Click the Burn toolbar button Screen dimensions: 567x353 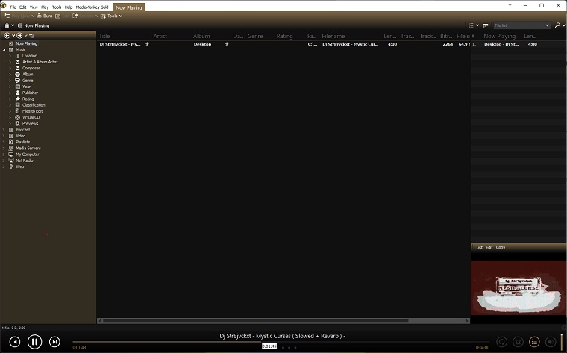pyautogui.click(x=45, y=16)
